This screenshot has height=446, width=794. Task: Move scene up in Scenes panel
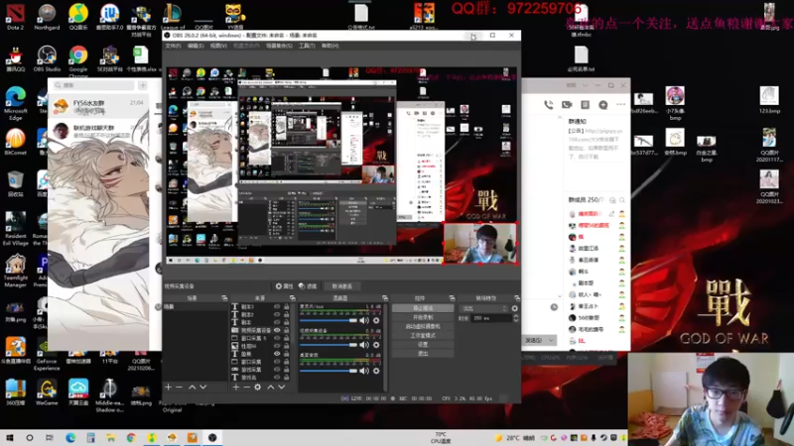click(192, 387)
